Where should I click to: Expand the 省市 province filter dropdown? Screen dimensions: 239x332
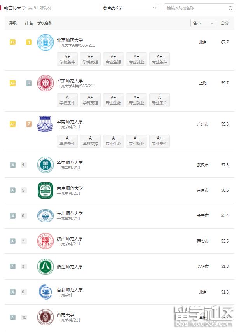pos(203,23)
